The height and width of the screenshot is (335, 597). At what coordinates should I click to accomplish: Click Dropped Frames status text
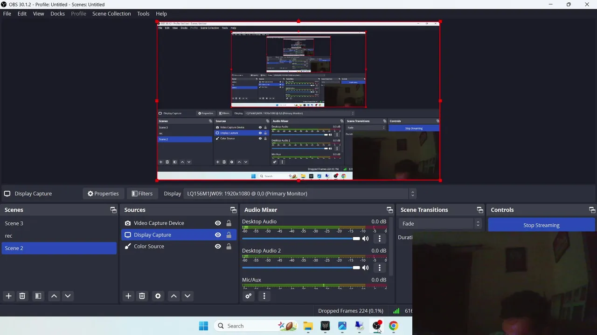click(x=351, y=311)
